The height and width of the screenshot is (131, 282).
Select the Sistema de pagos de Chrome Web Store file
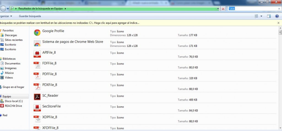point(73,42)
